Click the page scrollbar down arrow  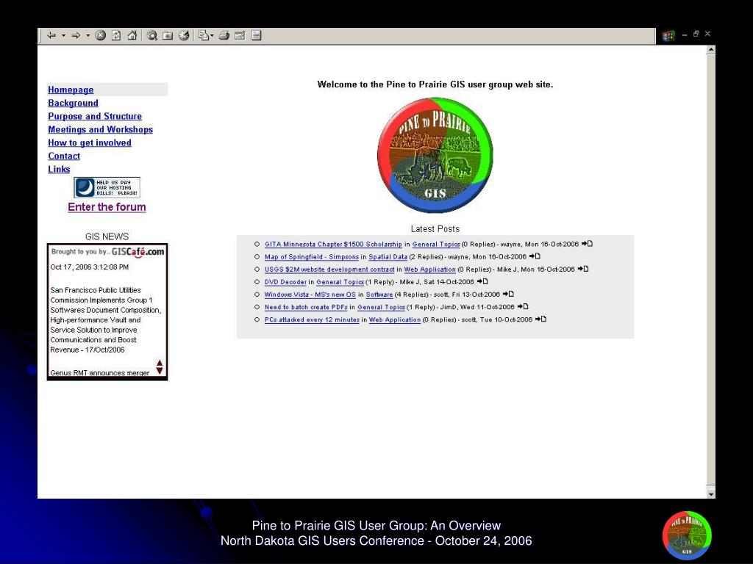coord(711,493)
